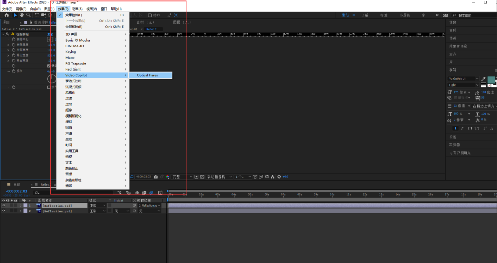Select the Pan Behind anchor point tool
The image size is (497, 263).
tap(50, 15)
